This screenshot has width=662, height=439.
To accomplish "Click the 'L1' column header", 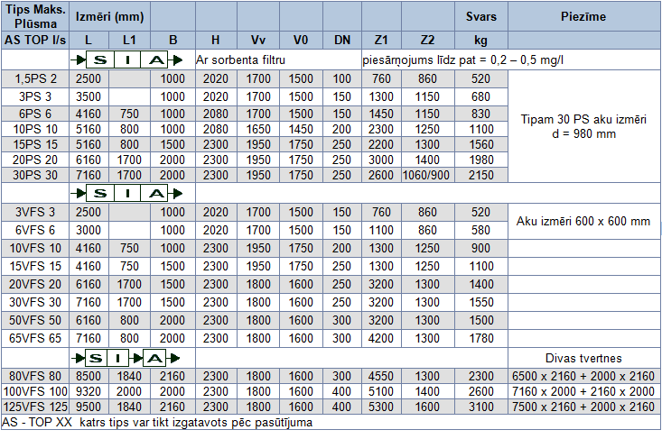I will [130, 40].
